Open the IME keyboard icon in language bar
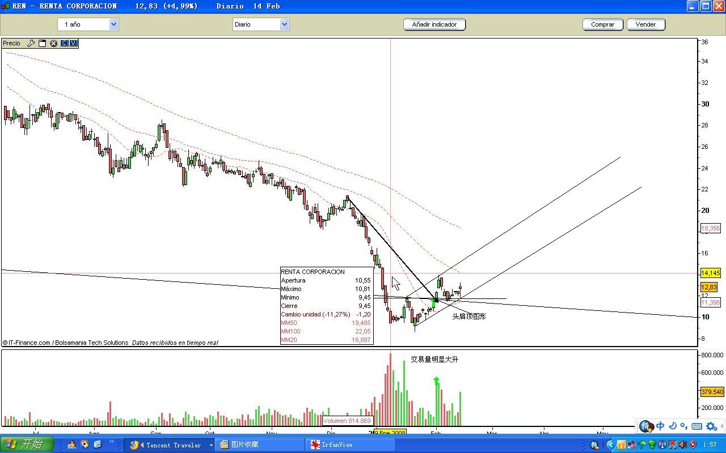The width and height of the screenshot is (726, 453). (x=697, y=426)
